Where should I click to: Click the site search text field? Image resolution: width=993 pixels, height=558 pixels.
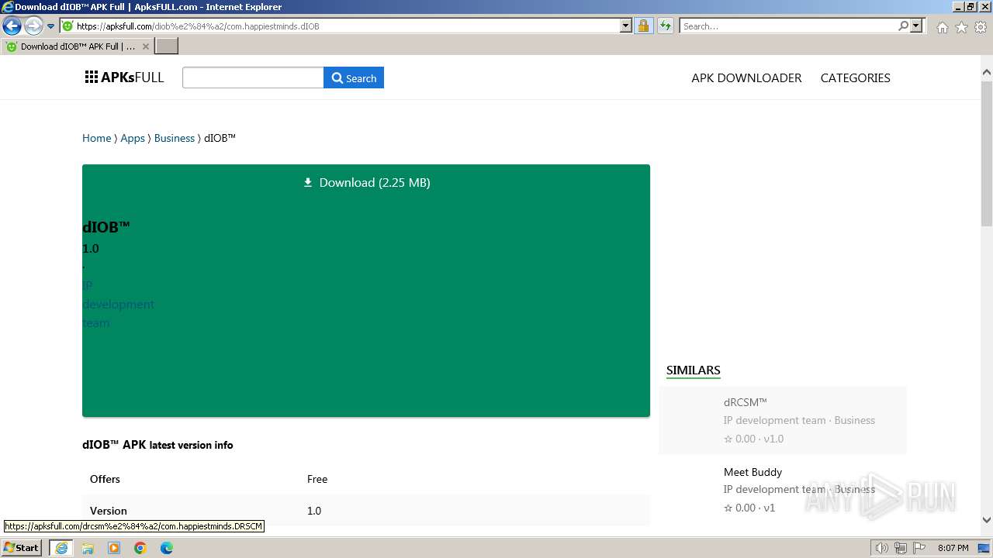pyautogui.click(x=253, y=77)
